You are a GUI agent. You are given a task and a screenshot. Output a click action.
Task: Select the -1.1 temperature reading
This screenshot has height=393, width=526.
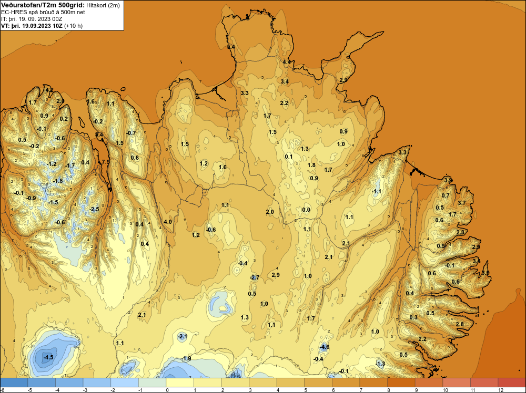point(377,191)
